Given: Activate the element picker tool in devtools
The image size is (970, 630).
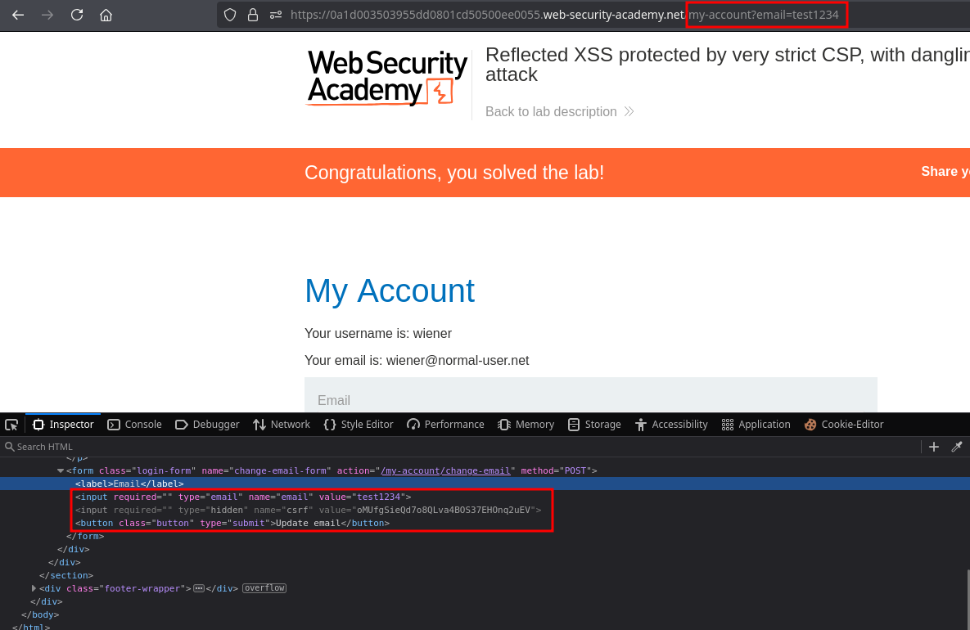Looking at the screenshot, I should pos(11,425).
